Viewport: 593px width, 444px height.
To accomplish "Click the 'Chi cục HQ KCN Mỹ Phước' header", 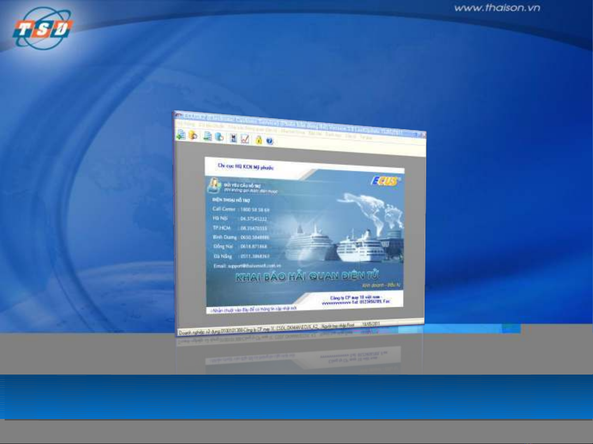I will (x=245, y=167).
